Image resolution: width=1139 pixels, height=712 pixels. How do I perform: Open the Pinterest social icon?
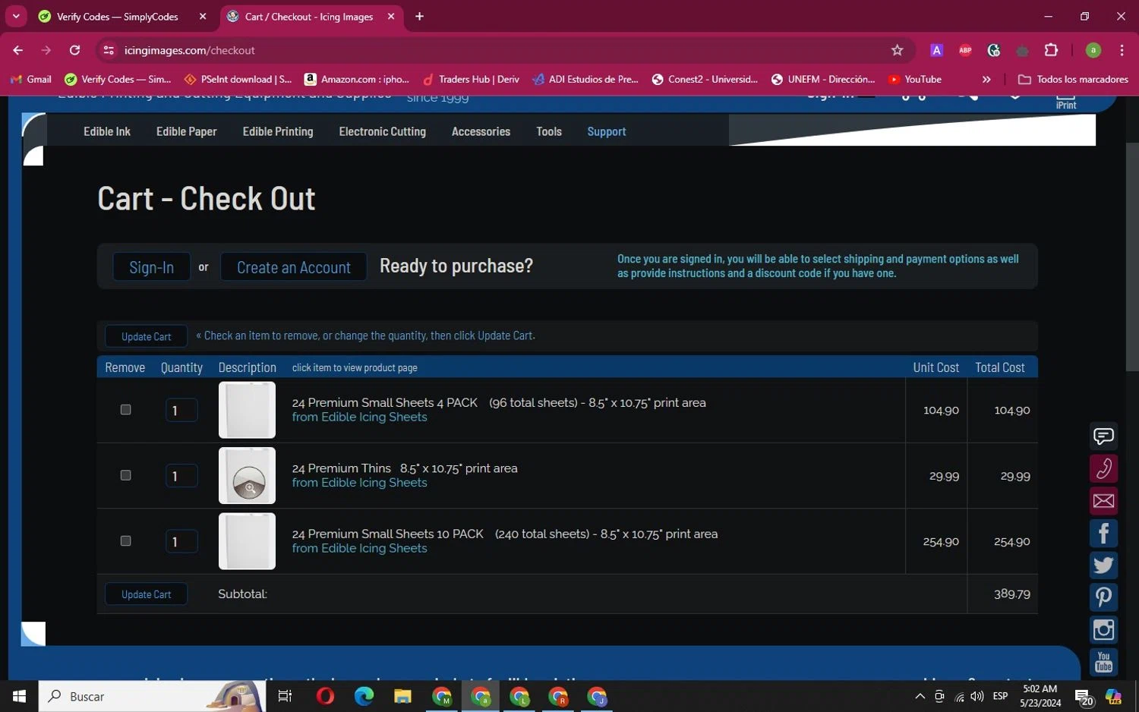[1103, 597]
